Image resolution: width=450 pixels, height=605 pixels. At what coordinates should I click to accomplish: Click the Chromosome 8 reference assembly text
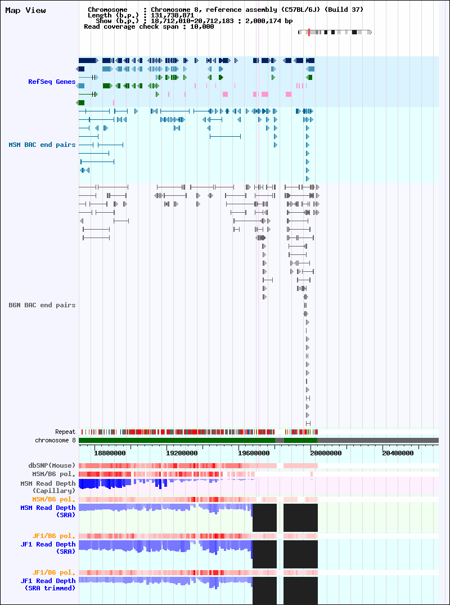[257, 10]
